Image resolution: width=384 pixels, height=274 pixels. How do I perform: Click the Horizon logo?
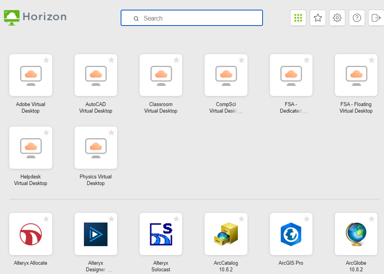[x=35, y=17]
